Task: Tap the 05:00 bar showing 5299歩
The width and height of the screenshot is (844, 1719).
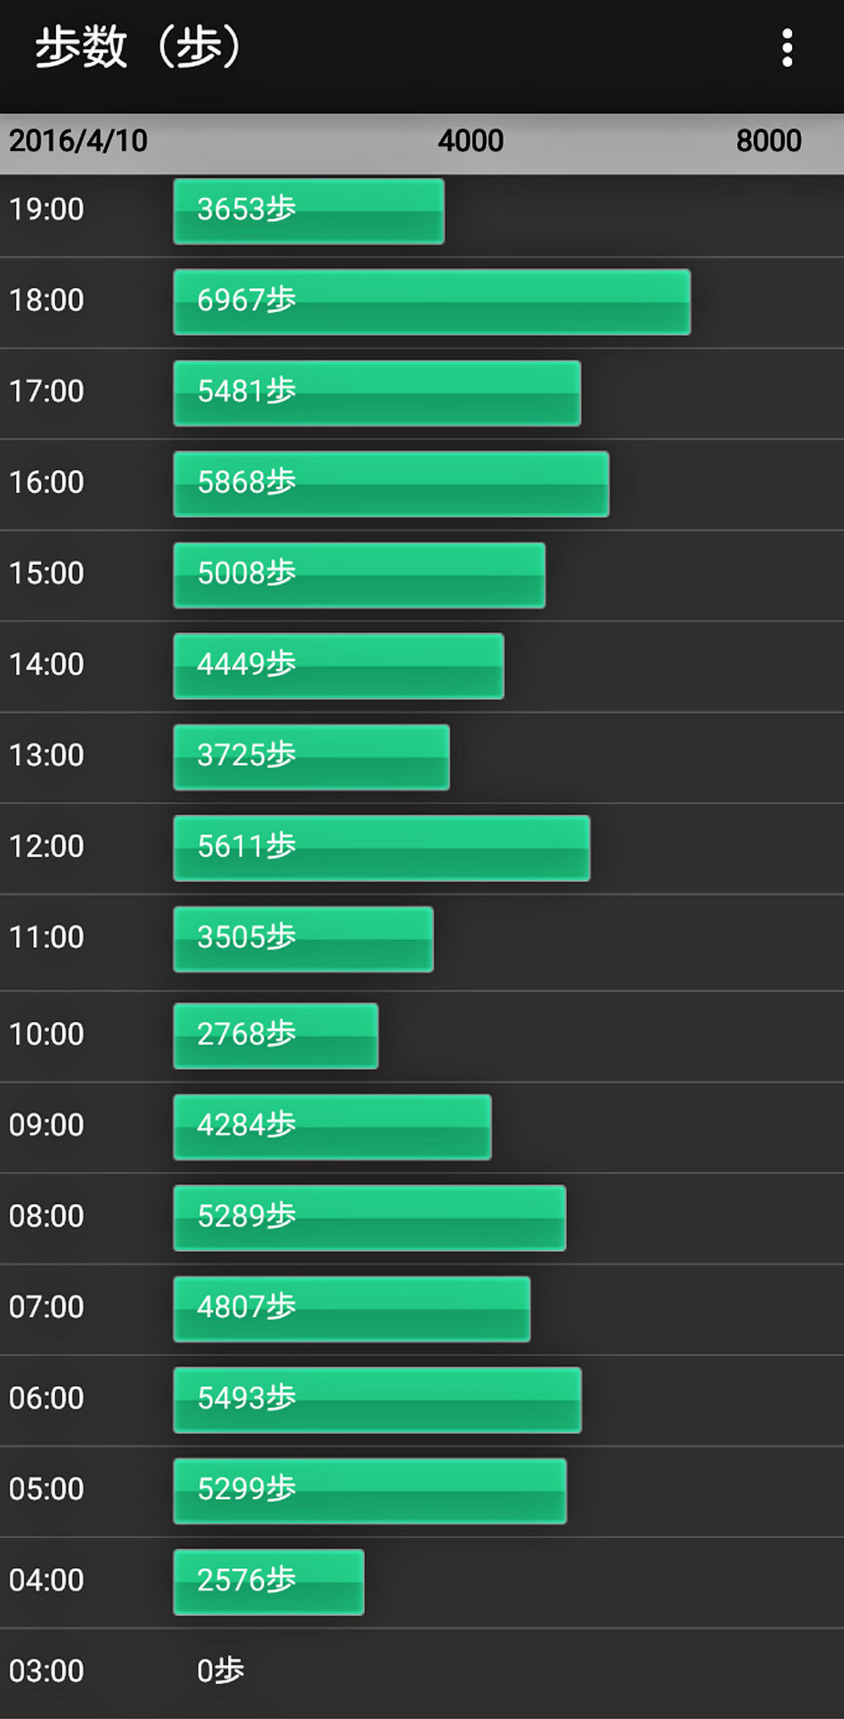Action: point(370,1491)
